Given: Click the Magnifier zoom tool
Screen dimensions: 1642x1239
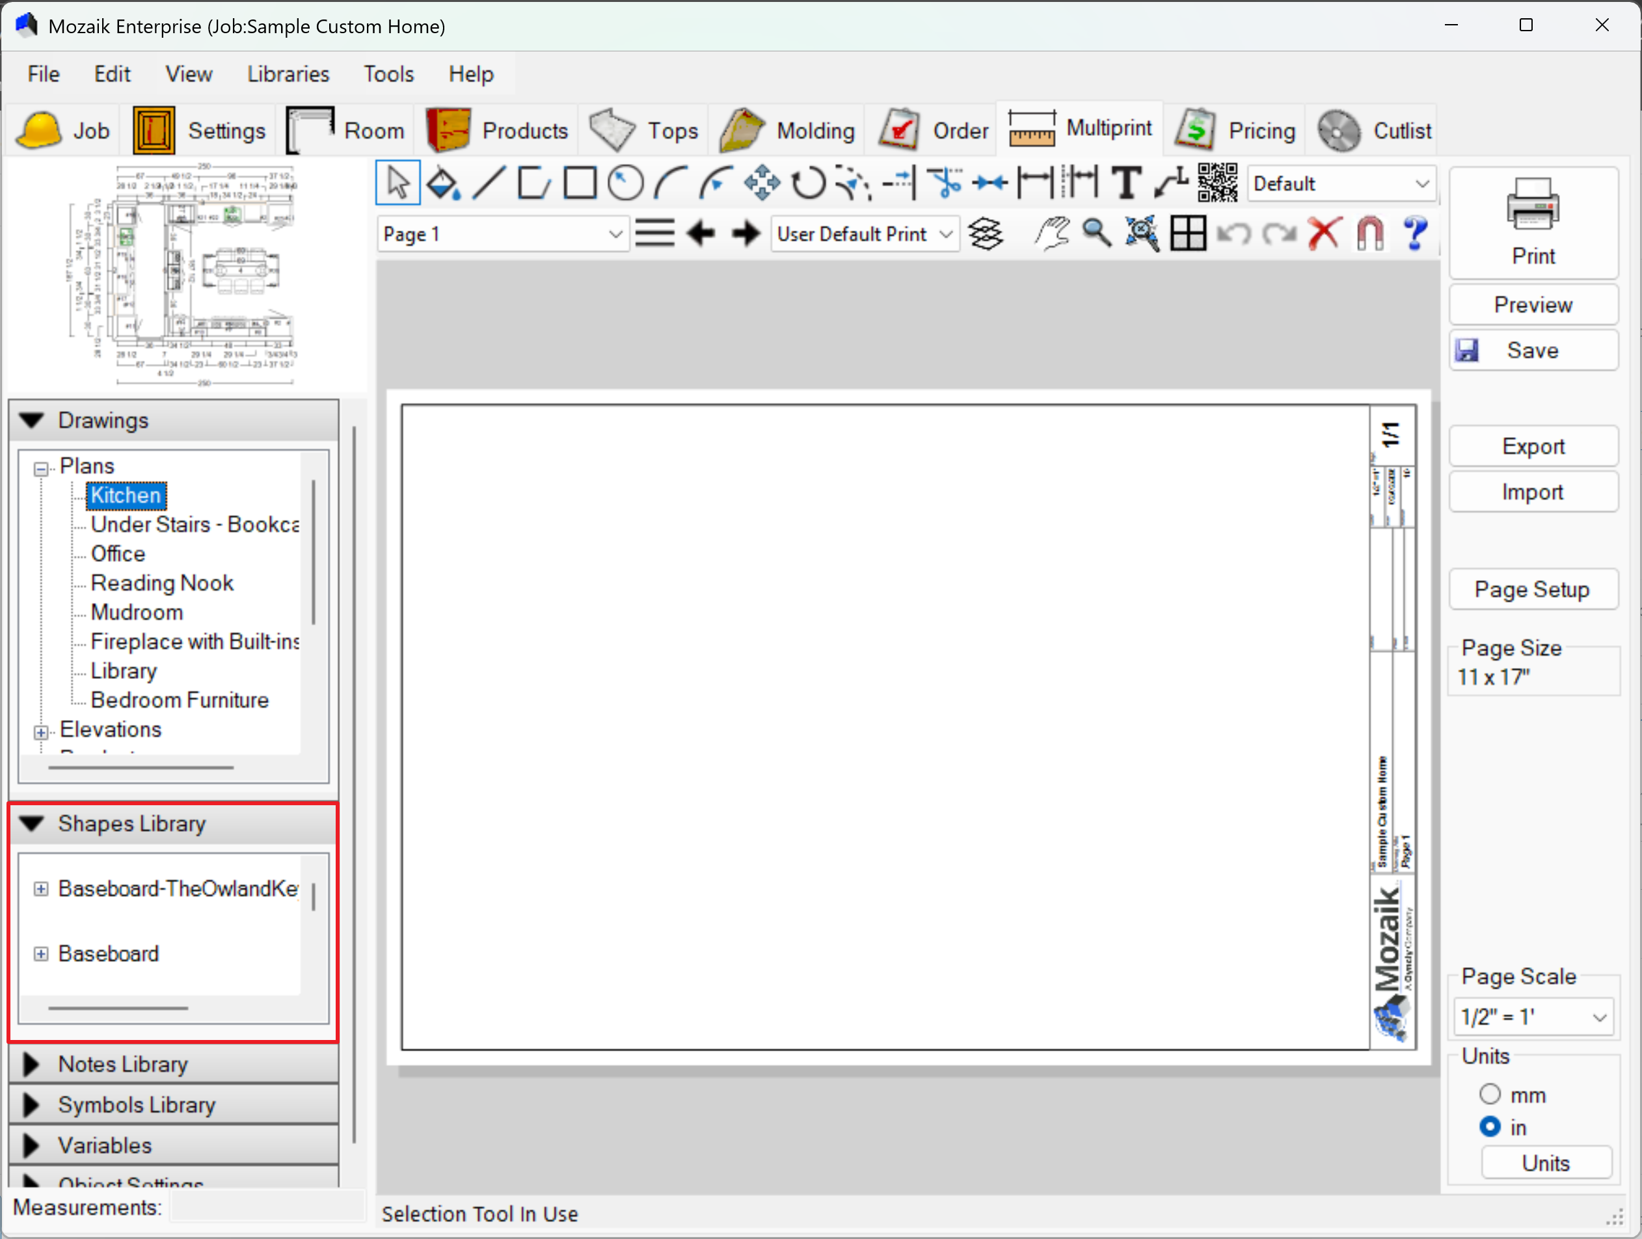Looking at the screenshot, I should tap(1096, 233).
